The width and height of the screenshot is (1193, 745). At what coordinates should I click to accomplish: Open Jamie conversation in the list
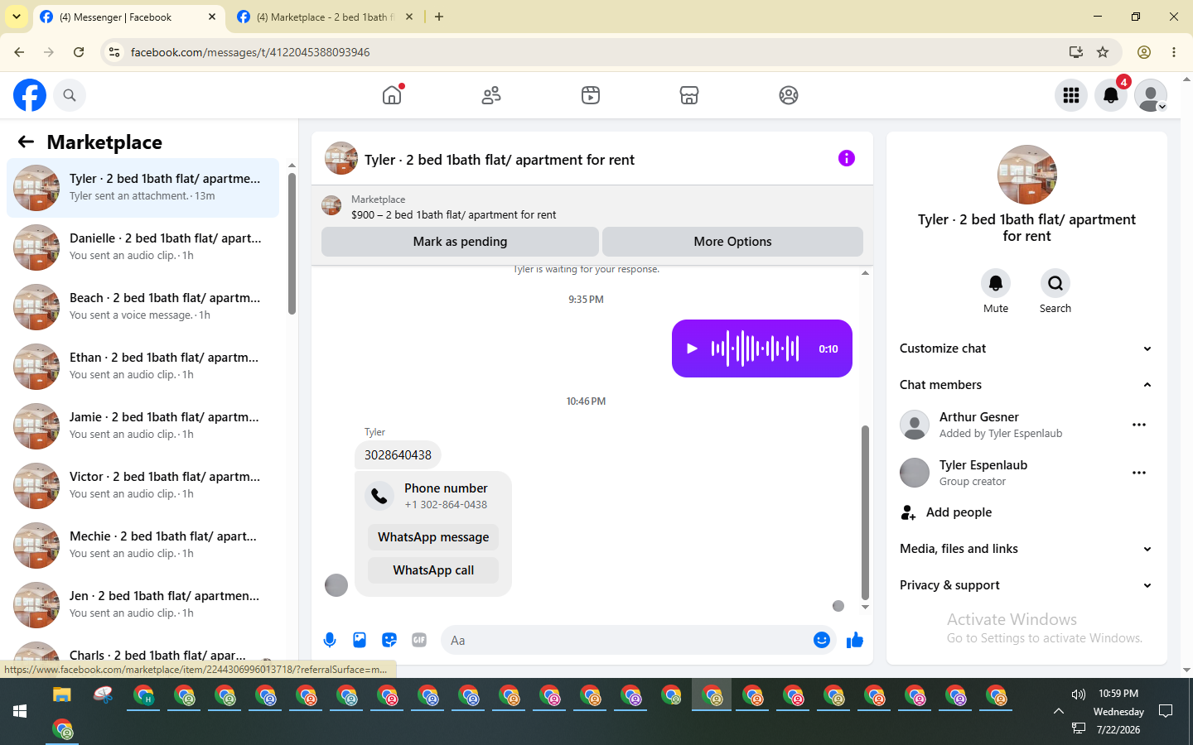pyautogui.click(x=142, y=426)
